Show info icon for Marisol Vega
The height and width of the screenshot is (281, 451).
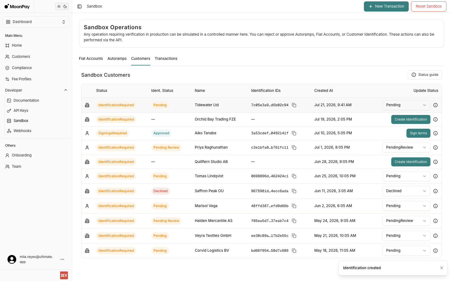click(x=435, y=206)
